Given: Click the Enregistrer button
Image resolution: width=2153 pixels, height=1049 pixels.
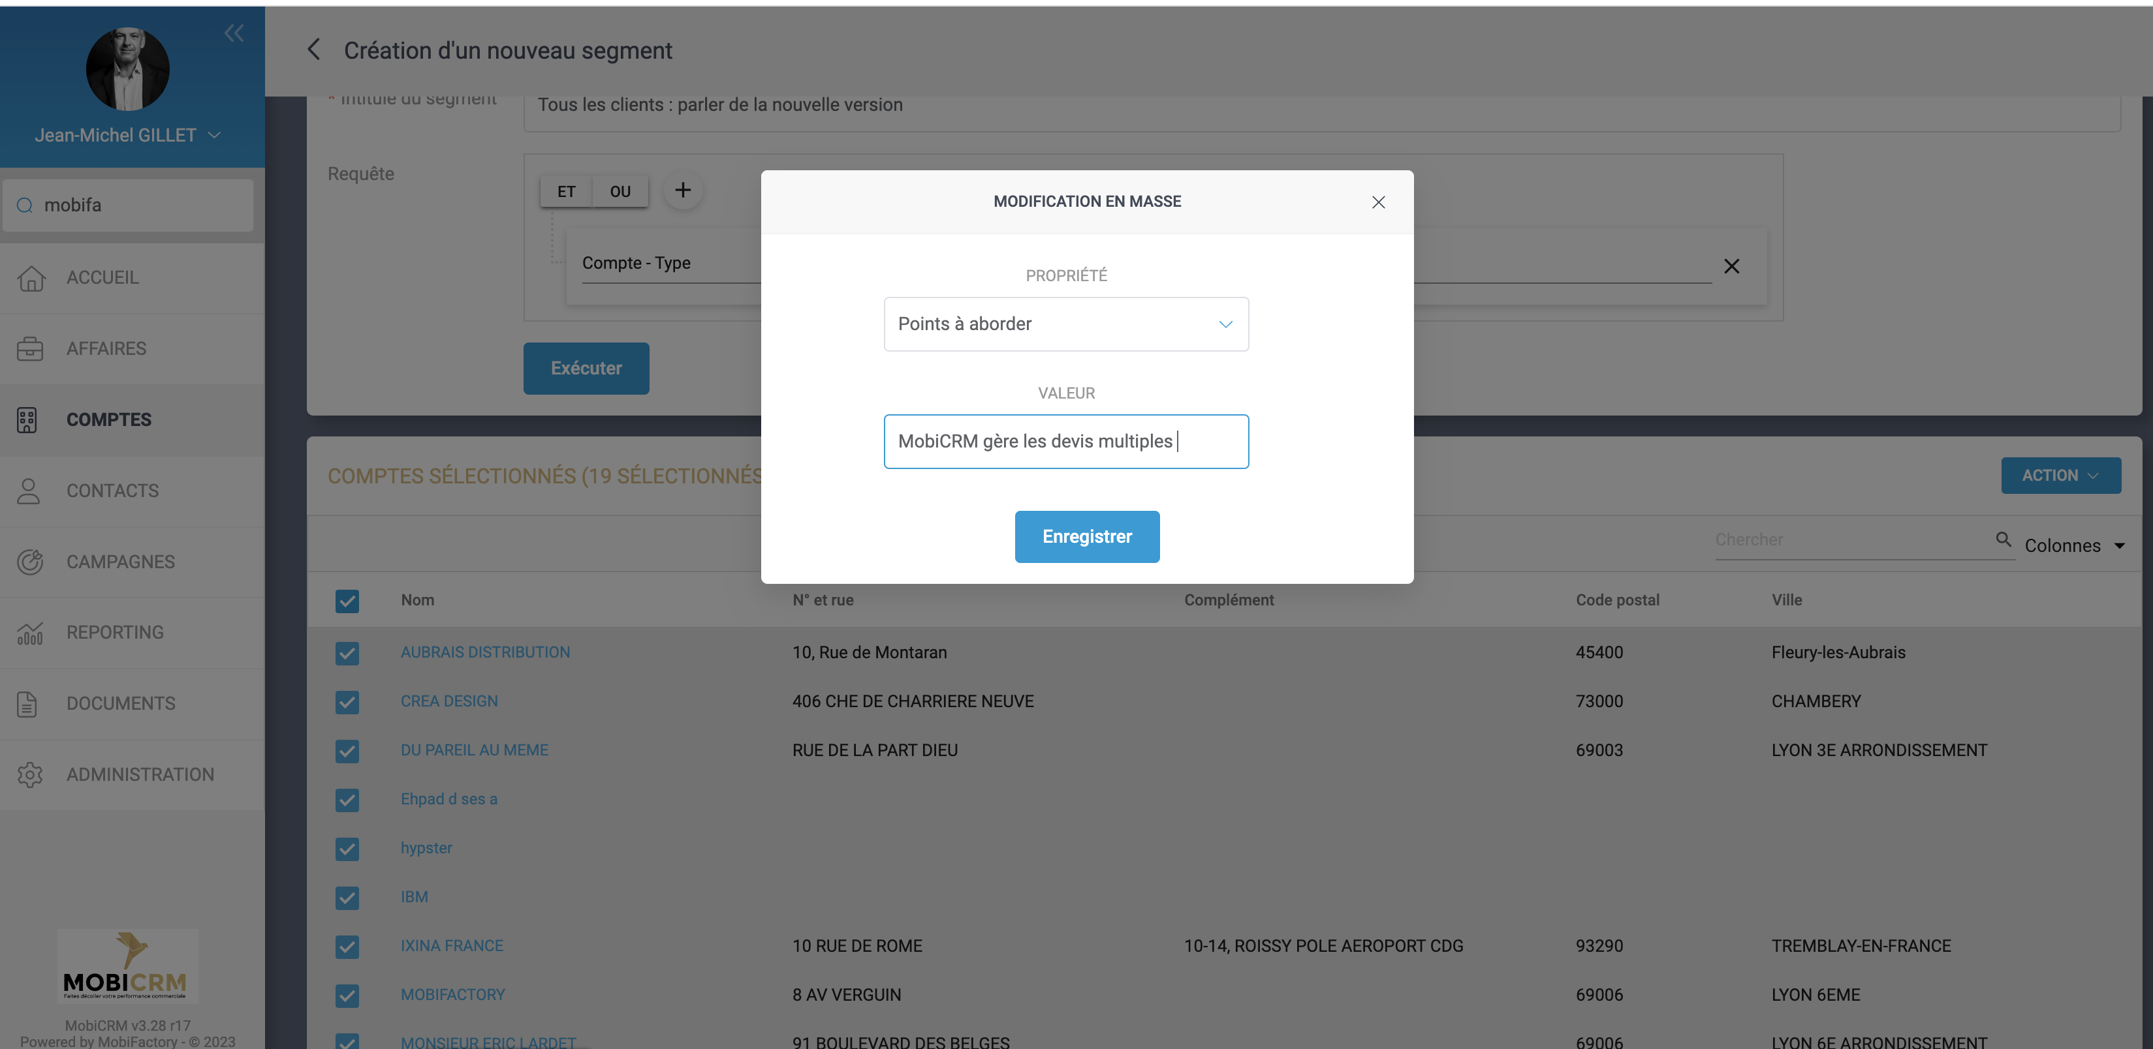Looking at the screenshot, I should point(1086,536).
